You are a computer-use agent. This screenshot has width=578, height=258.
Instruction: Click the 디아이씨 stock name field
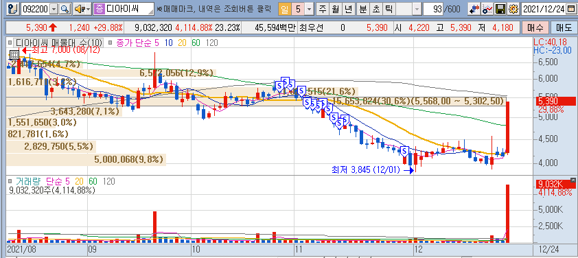[129, 9]
